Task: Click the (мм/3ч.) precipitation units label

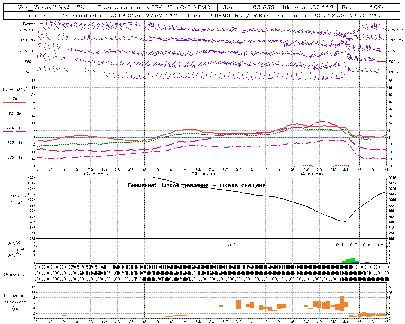Action: pos(16,243)
